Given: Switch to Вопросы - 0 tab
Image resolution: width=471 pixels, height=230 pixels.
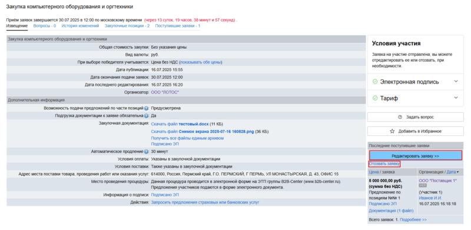Looking at the screenshot, I should coord(45,26).
